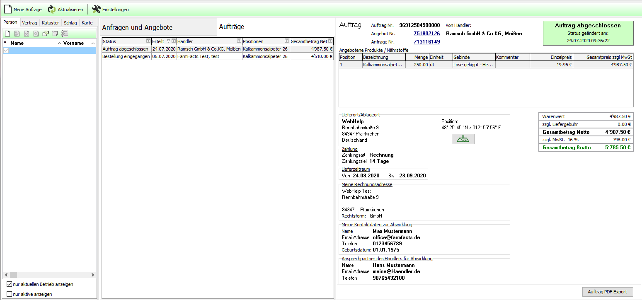The height and width of the screenshot is (300, 642).
Task: Click the Neue Anfrage document icon
Action: click(7, 9)
